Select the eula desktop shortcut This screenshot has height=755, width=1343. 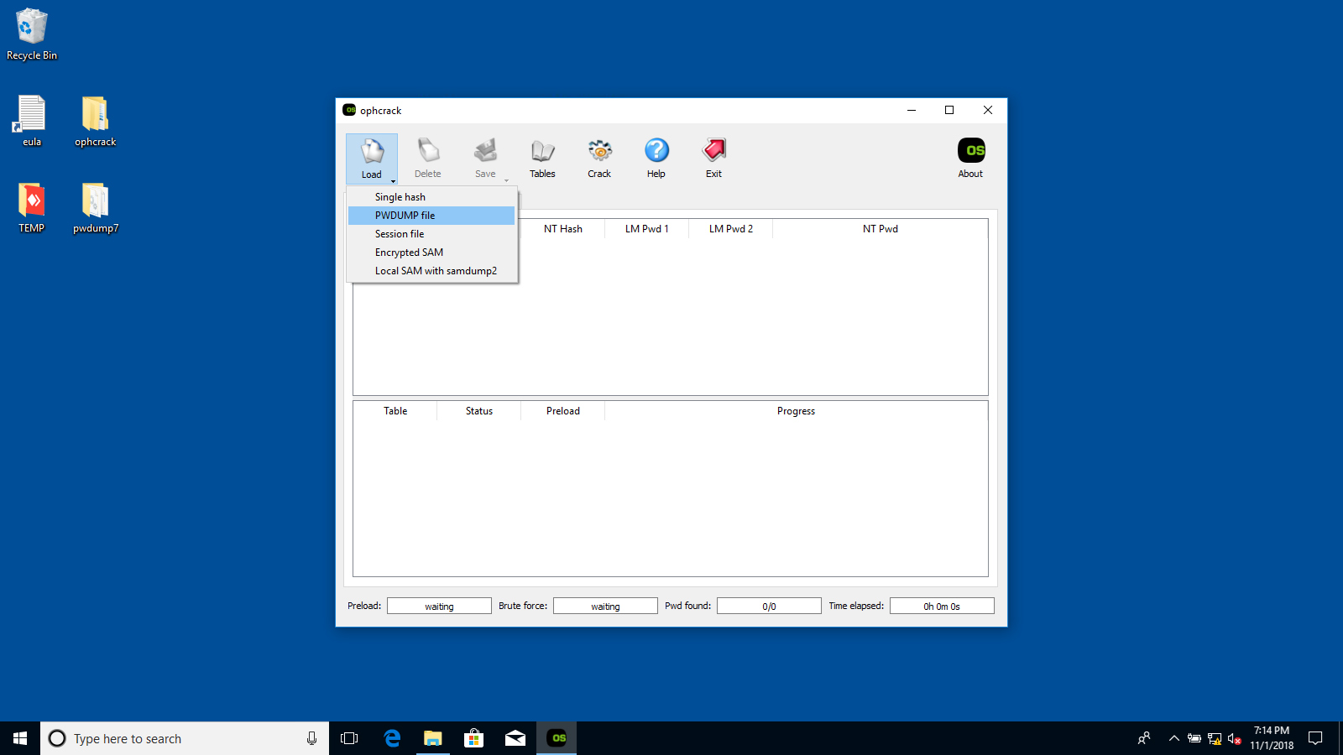[x=32, y=122]
